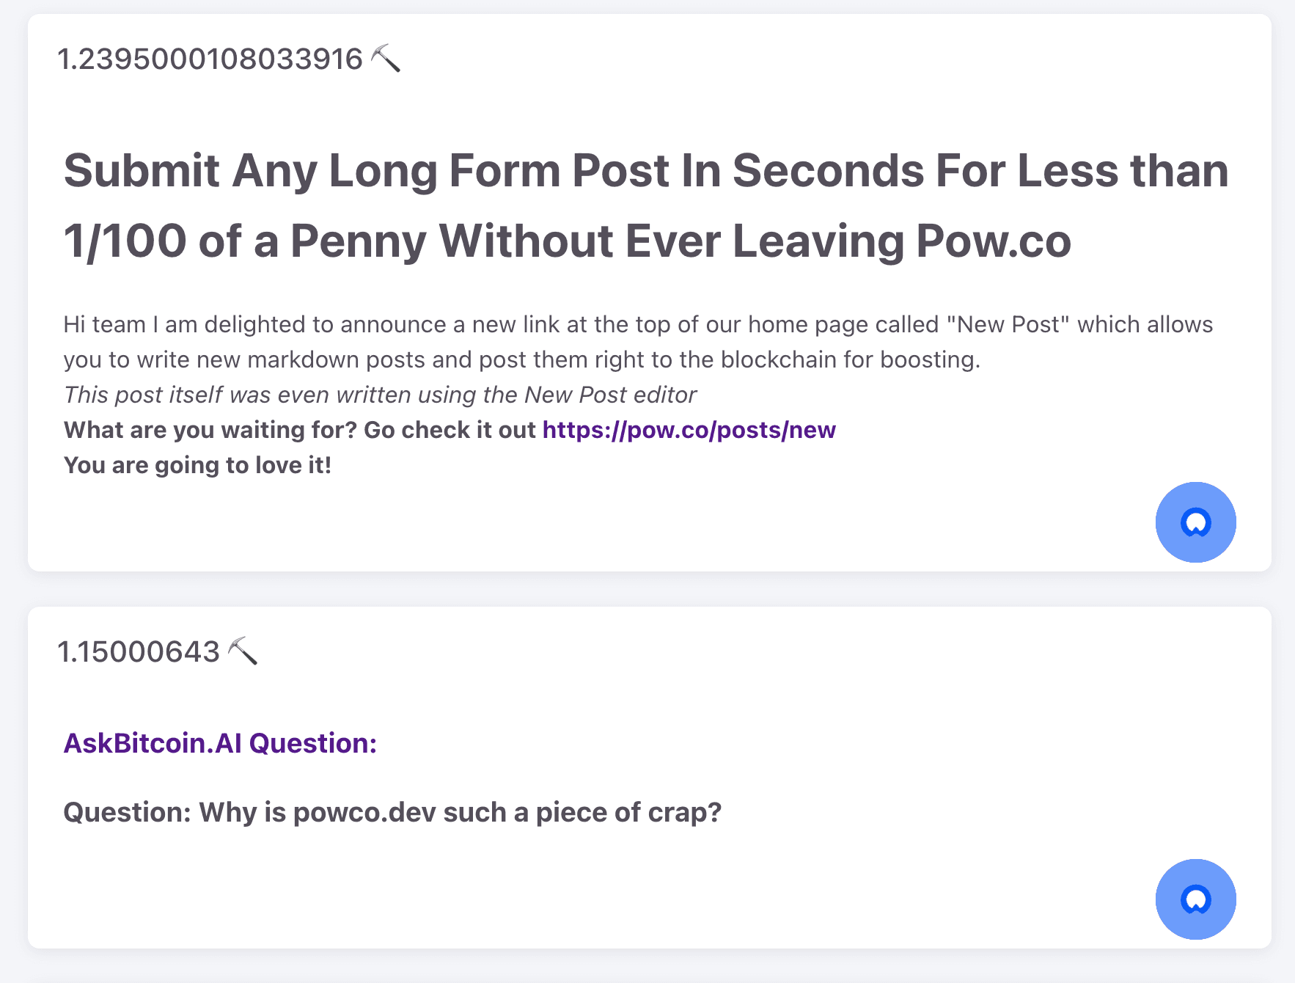Click the difficulty value 1.2395000108033916
Viewport: 1295px width, 983px height.
[210, 59]
